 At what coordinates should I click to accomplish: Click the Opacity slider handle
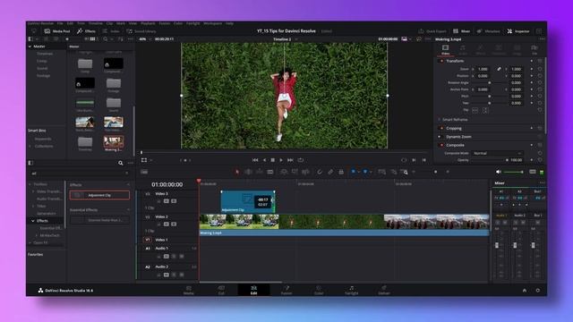click(507, 160)
